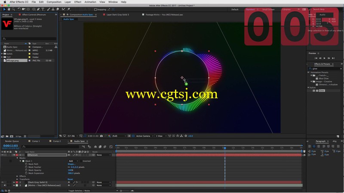Viewport: 344px width, 193px height.
Task: Collapse the Masks property group
Action: coord(17,158)
